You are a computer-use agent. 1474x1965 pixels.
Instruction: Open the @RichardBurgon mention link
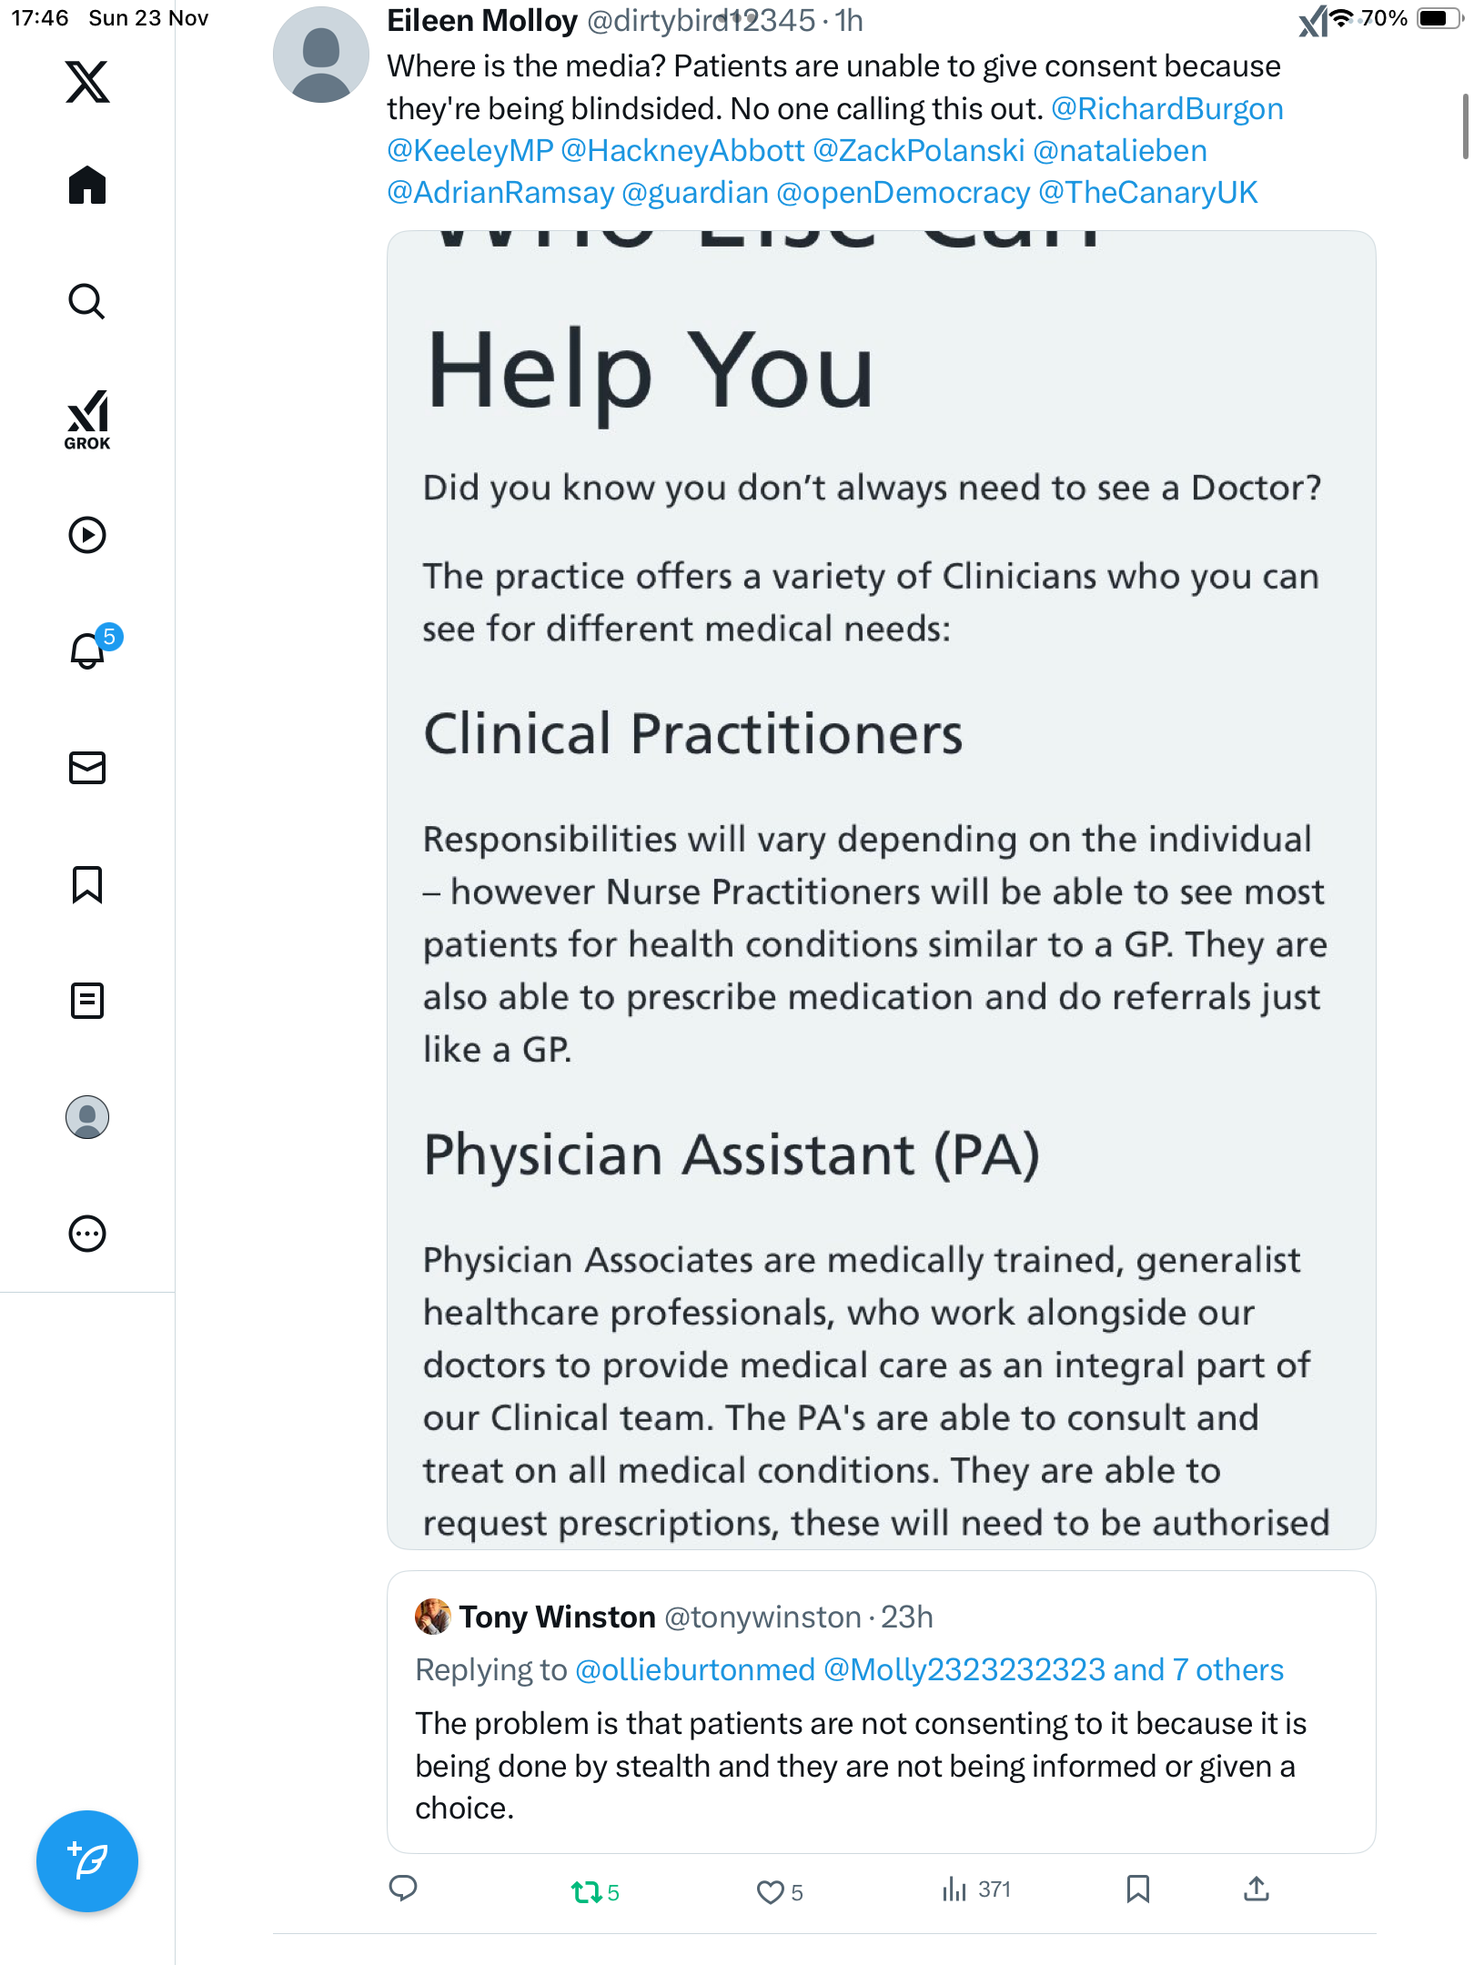pos(1166,109)
